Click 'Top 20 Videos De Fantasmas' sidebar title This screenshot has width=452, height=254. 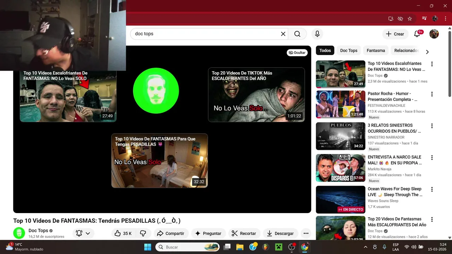pyautogui.click(x=397, y=222)
